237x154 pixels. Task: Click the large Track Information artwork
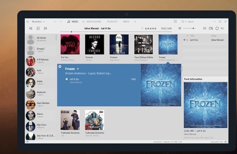[206, 105]
